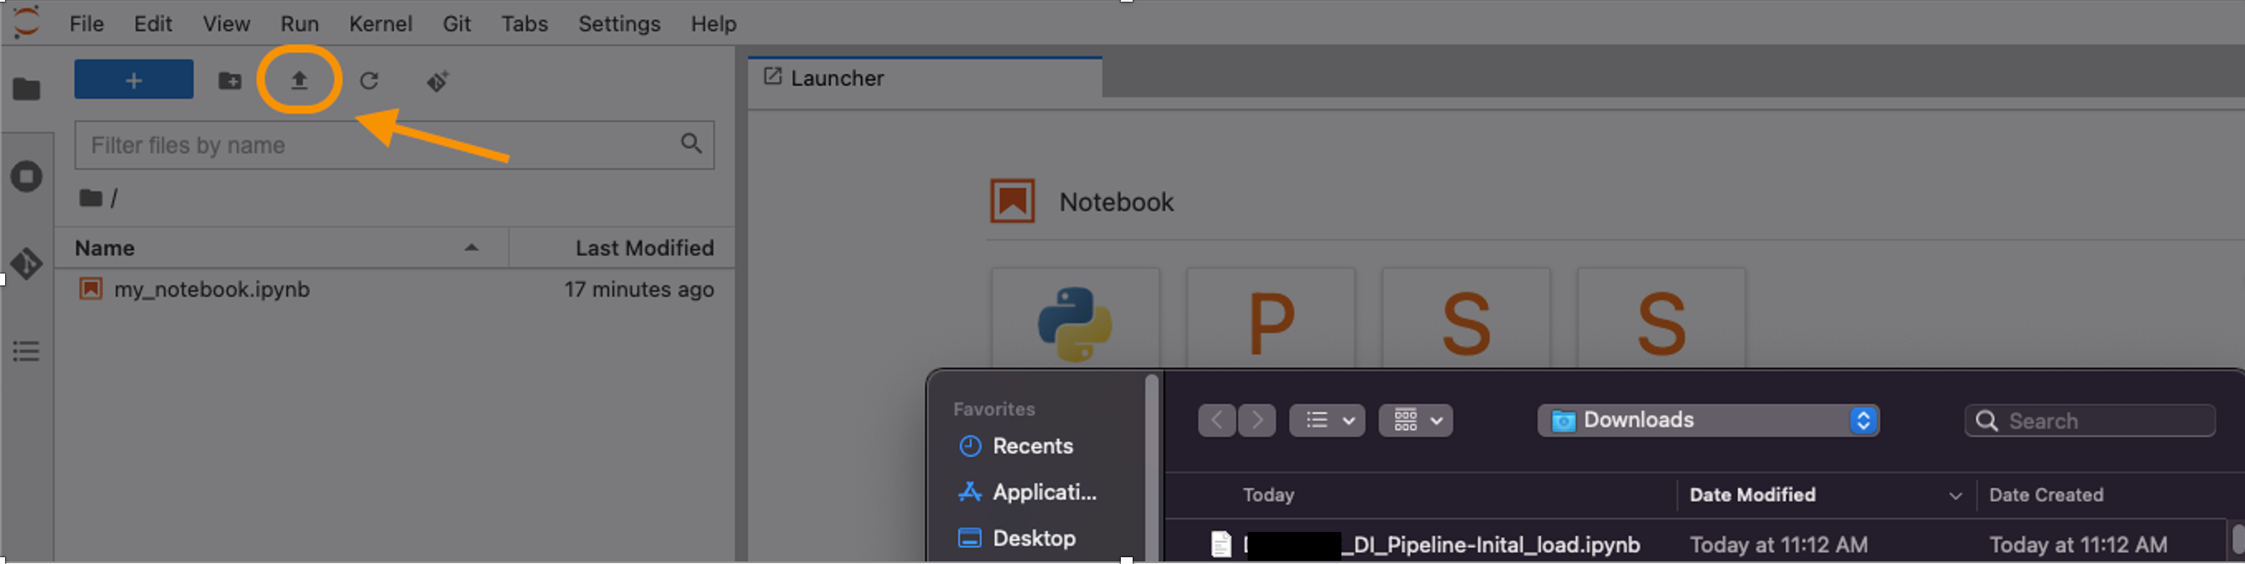Click the Upload Files icon
The height and width of the screenshot is (564, 2245).
coord(299,81)
